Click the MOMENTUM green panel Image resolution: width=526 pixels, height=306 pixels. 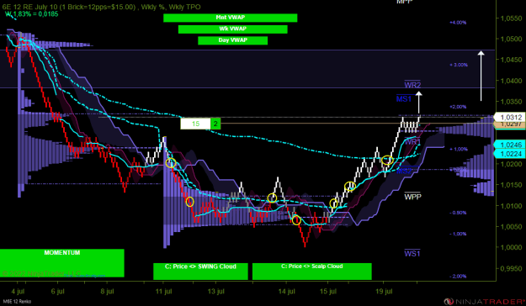pyautogui.click(x=62, y=263)
